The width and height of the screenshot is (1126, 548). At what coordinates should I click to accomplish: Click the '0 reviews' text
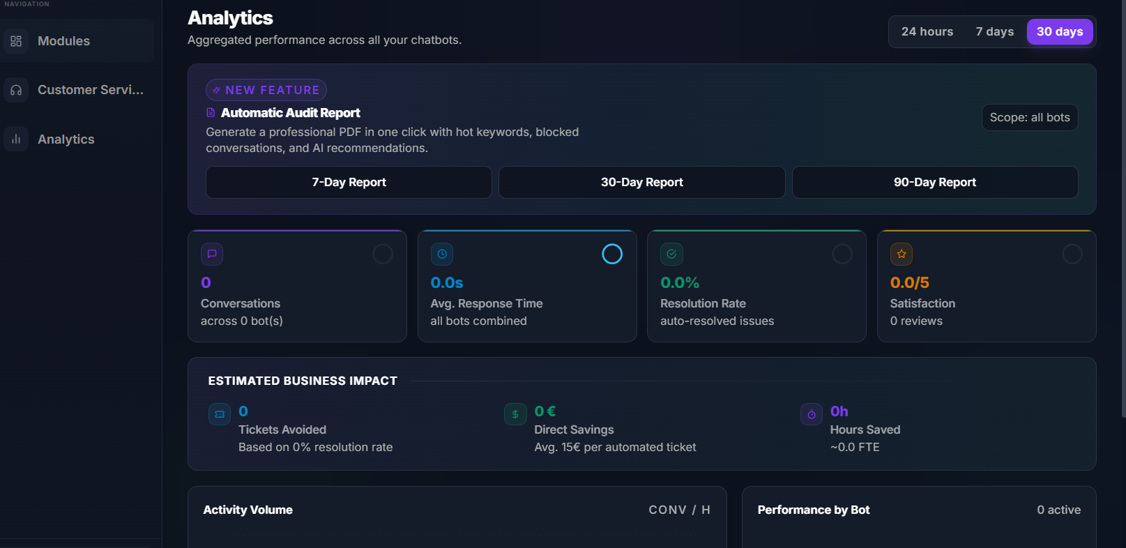click(916, 321)
